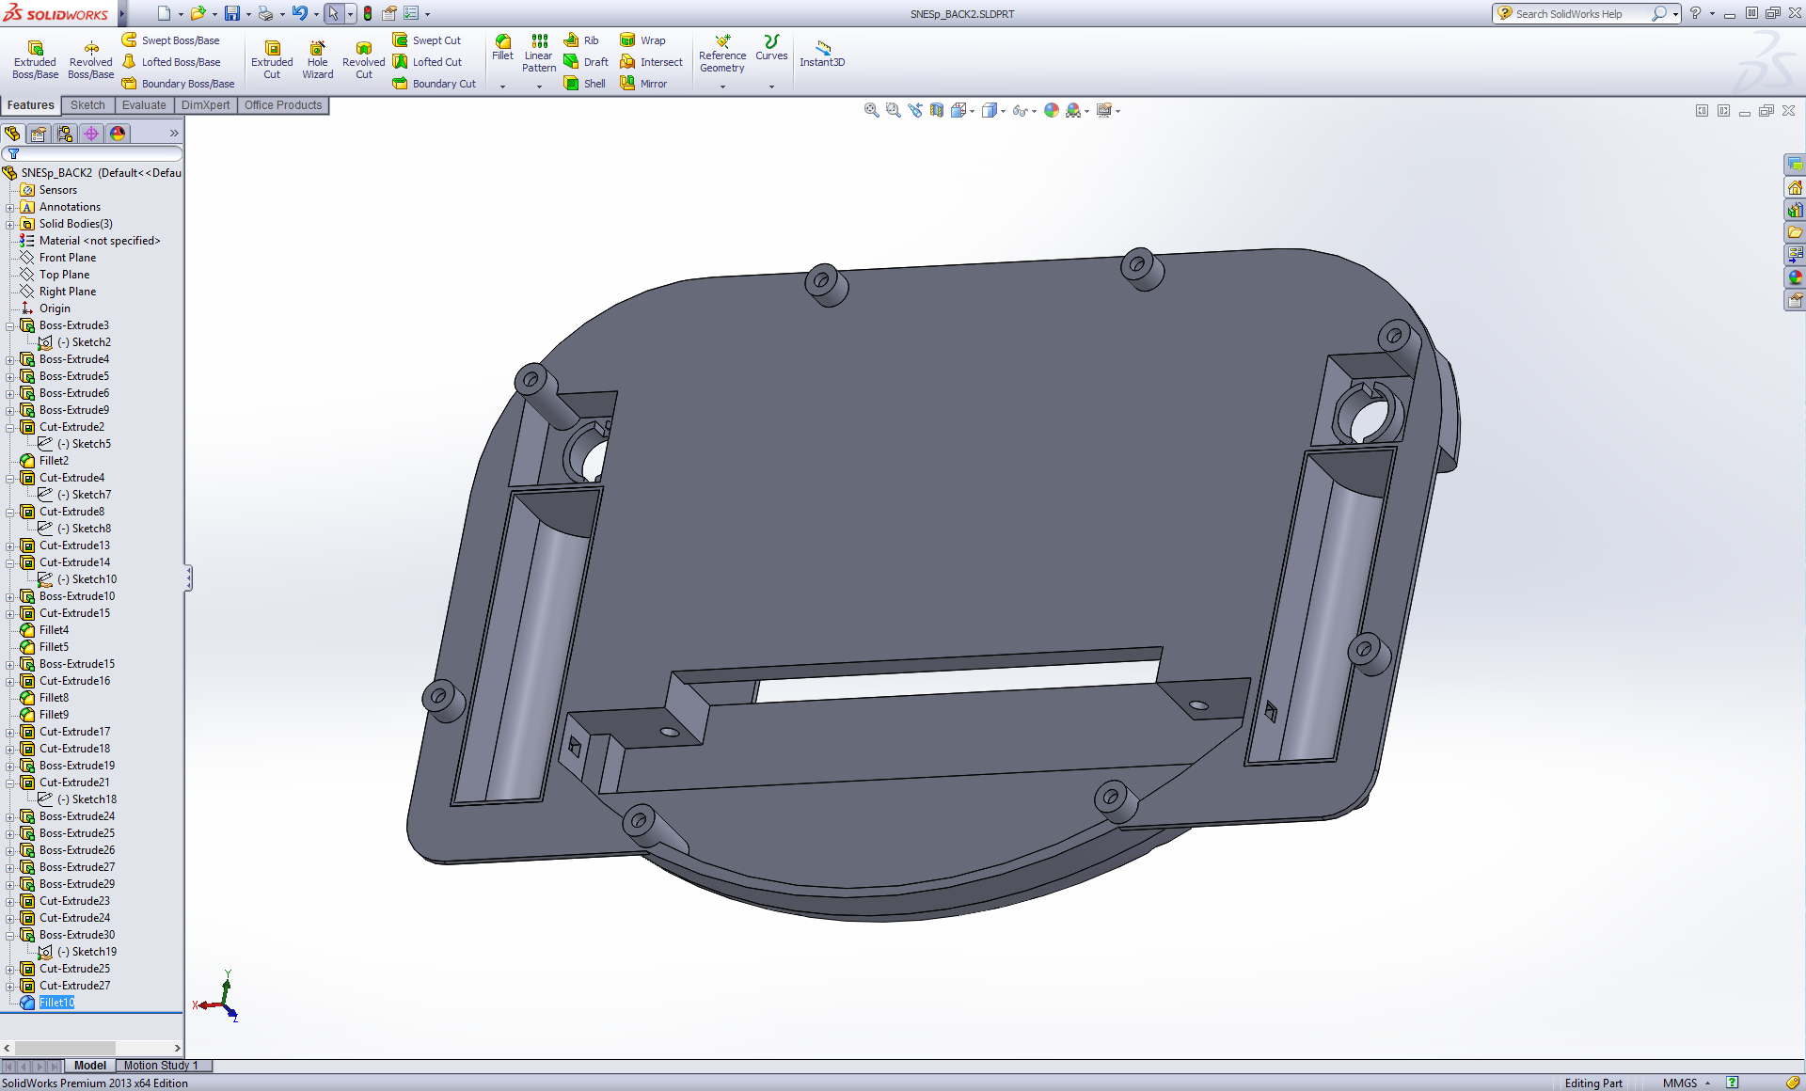Switch to the Office Products tab
1806x1091 pixels.
[283, 105]
